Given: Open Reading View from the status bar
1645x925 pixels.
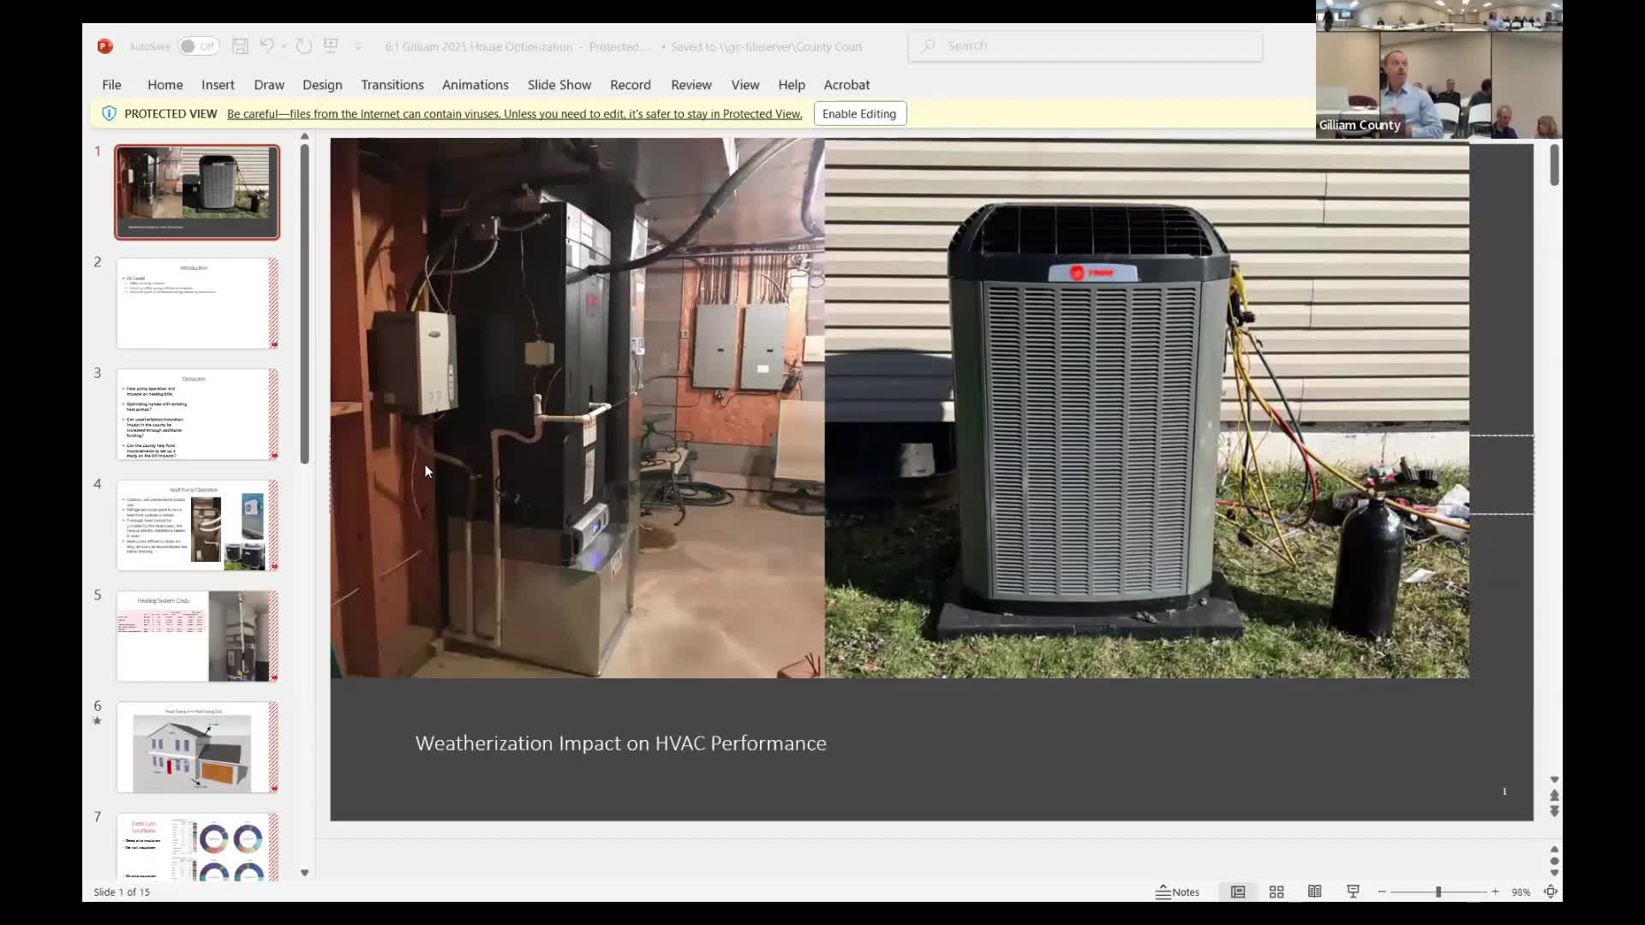Looking at the screenshot, I should pos(1314,892).
